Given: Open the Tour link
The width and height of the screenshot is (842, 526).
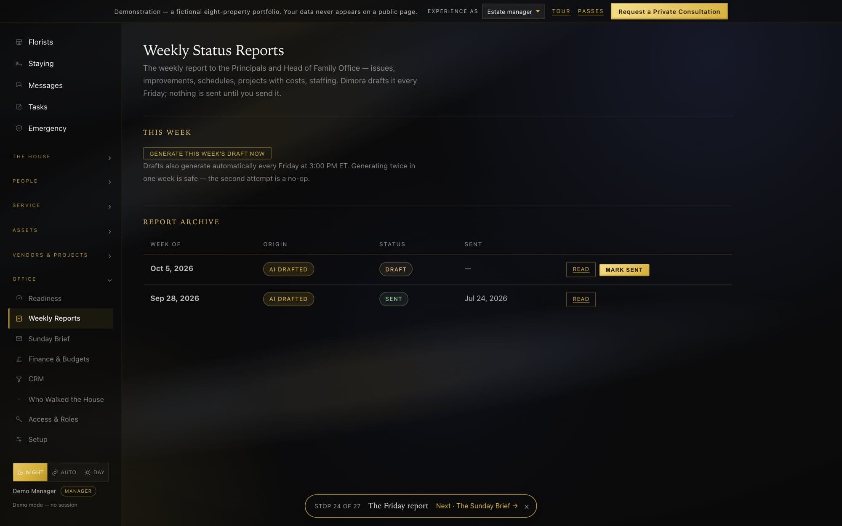Looking at the screenshot, I should tap(561, 11).
